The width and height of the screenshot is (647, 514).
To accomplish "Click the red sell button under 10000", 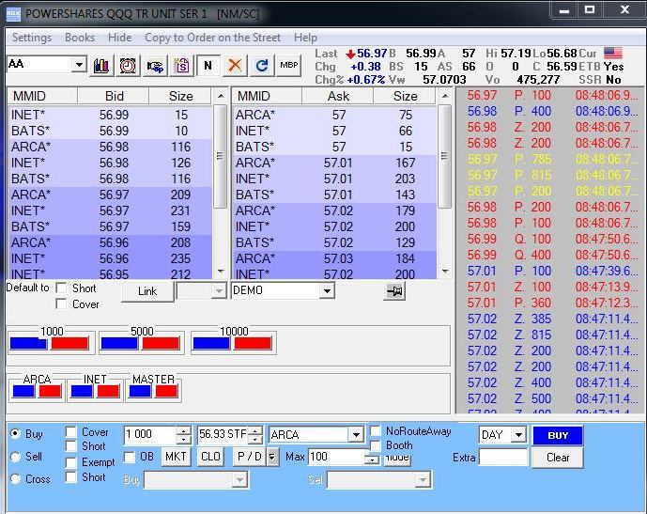I will click(x=253, y=343).
